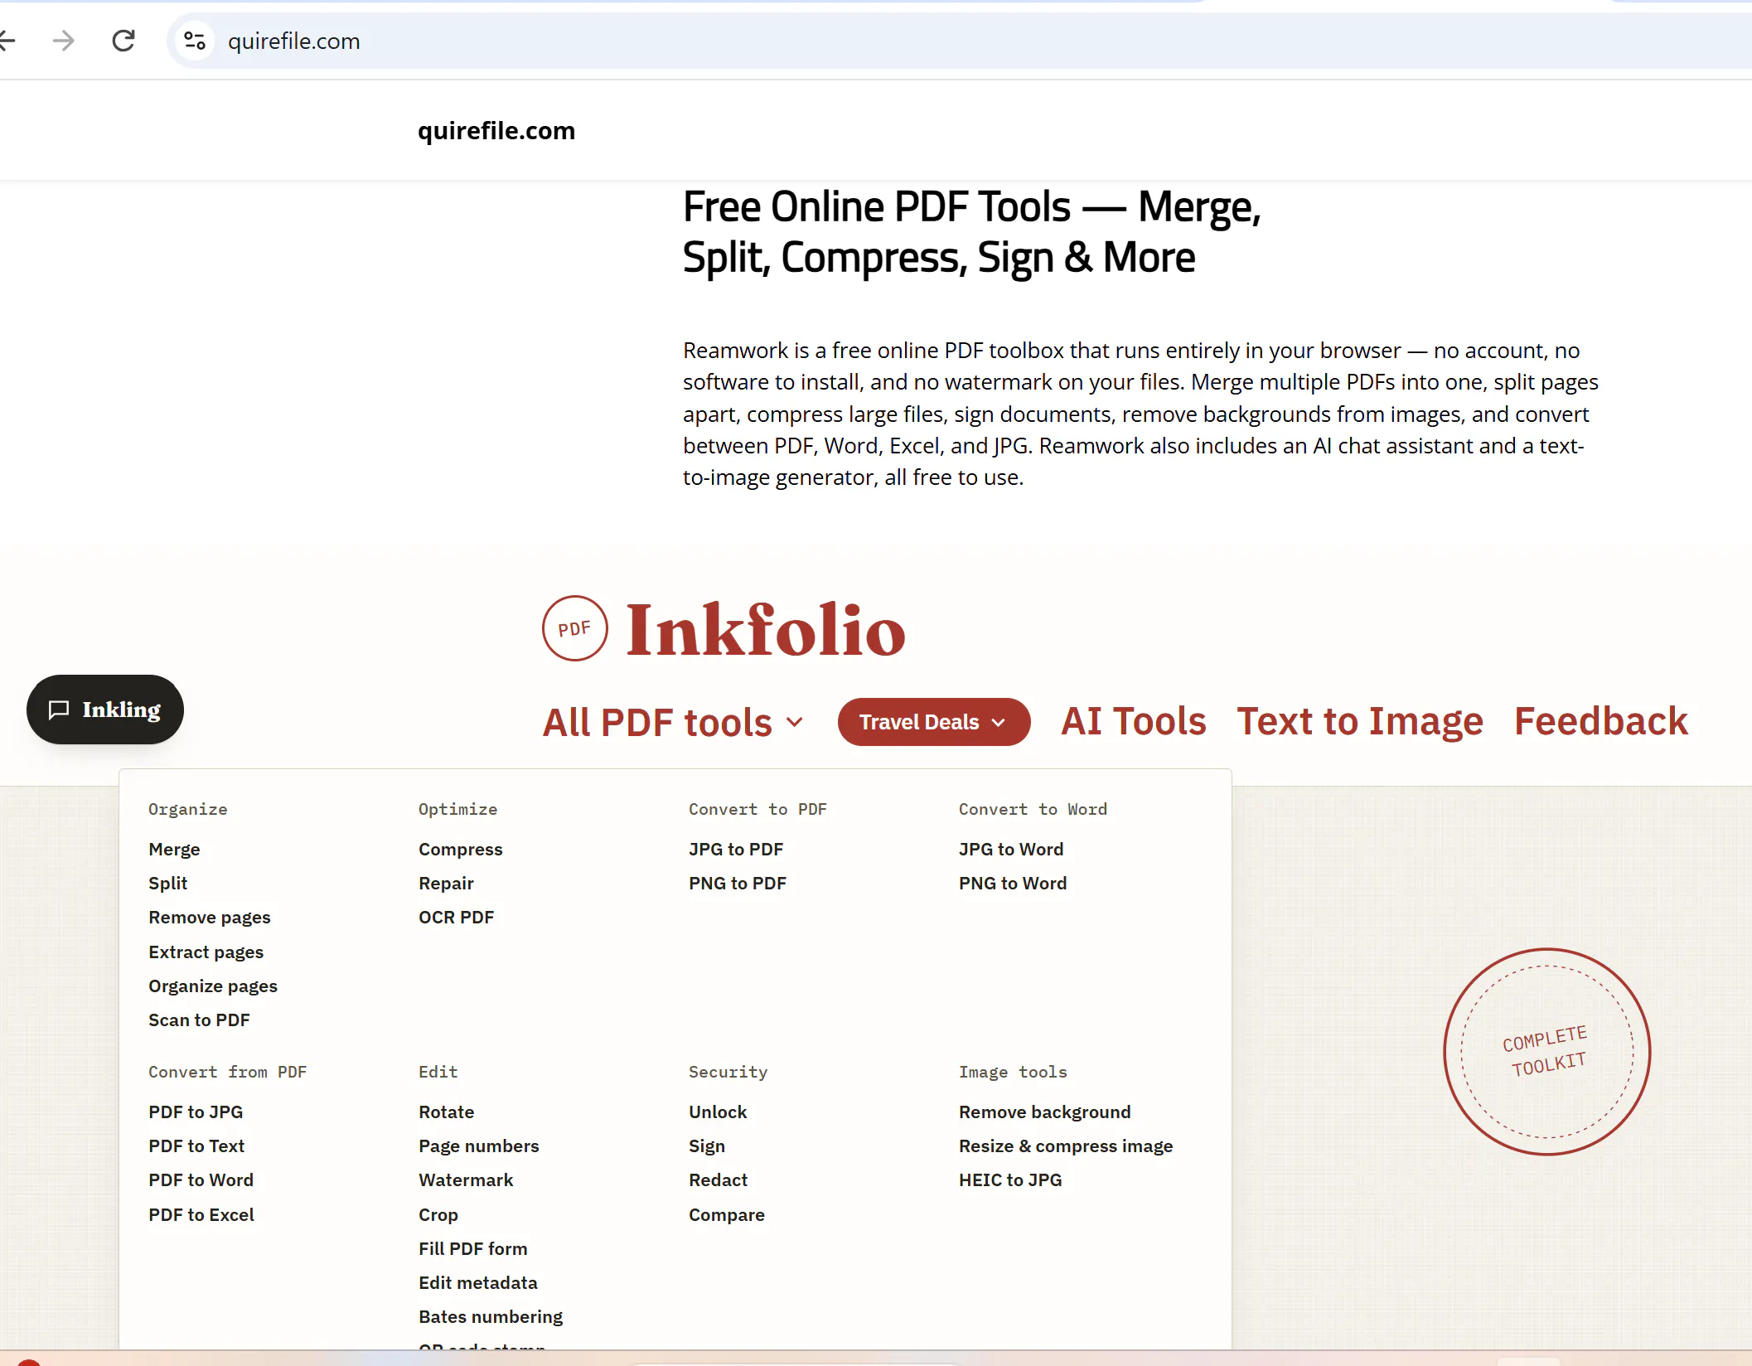
Task: Choose the Split tool
Action: click(x=168, y=883)
